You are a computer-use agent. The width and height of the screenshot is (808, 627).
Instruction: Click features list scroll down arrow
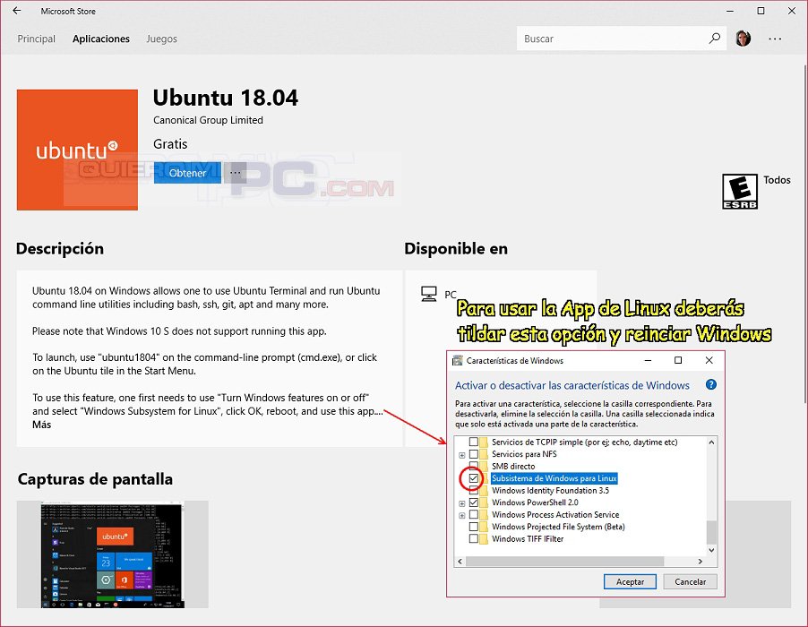(711, 550)
